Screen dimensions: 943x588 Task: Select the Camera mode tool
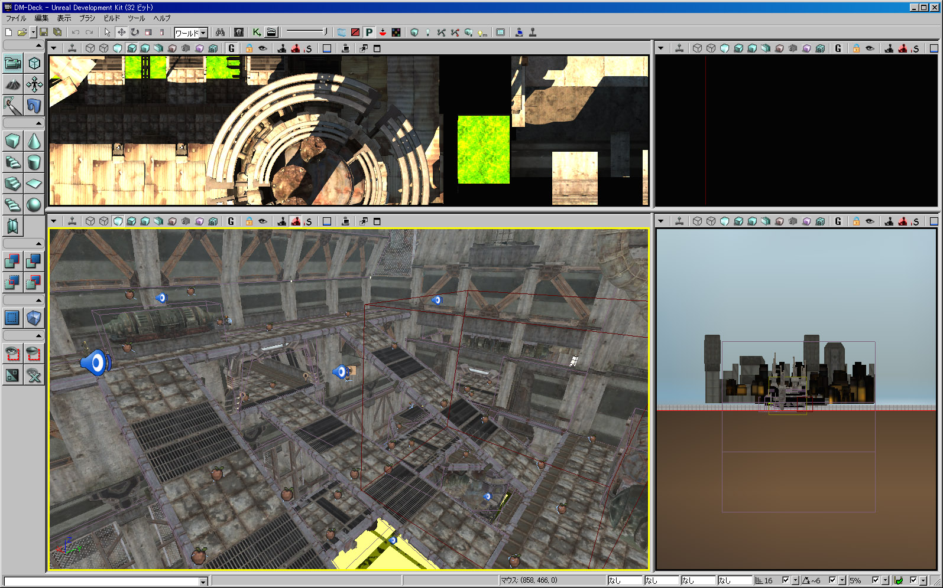(x=12, y=63)
